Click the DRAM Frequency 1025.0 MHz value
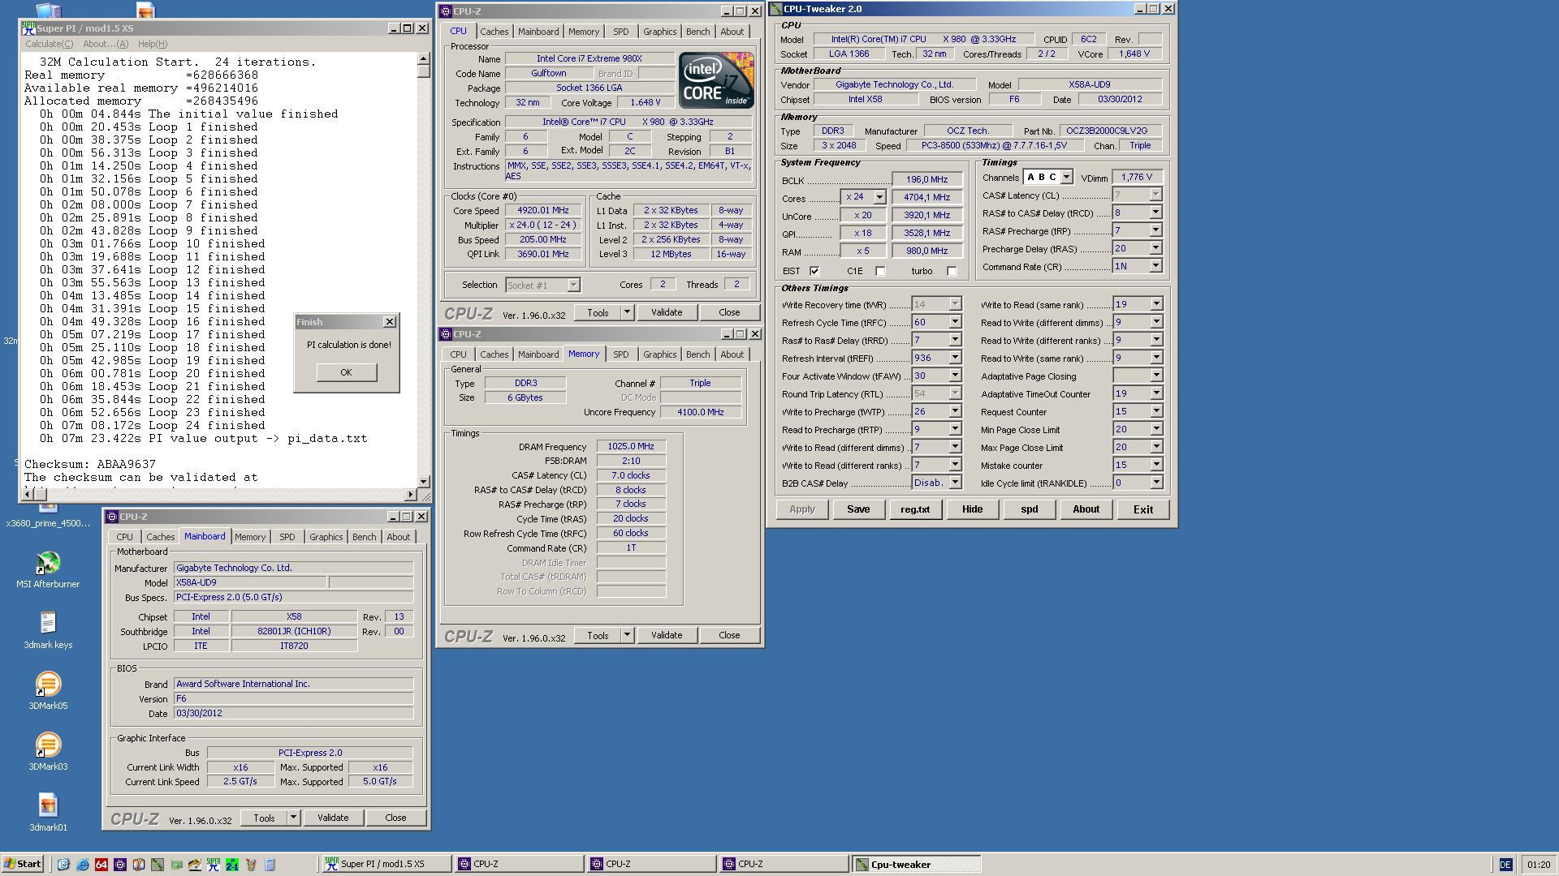This screenshot has width=1559, height=876. tap(631, 446)
